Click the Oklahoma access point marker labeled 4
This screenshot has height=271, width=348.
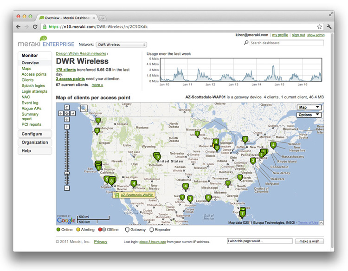pyautogui.click(x=186, y=186)
